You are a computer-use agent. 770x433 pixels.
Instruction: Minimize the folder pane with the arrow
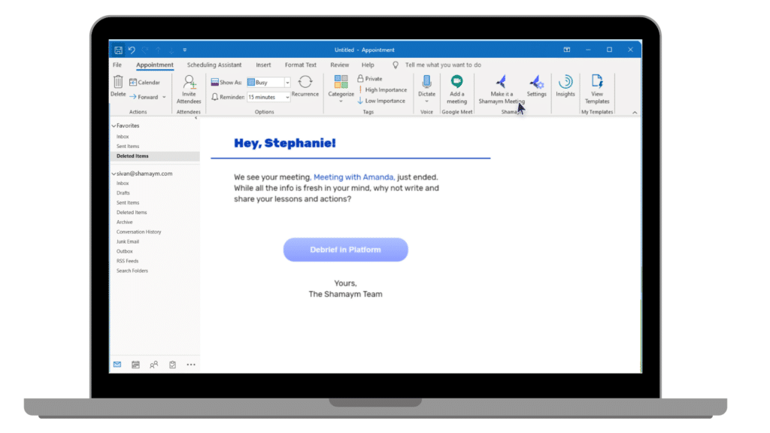196,118
